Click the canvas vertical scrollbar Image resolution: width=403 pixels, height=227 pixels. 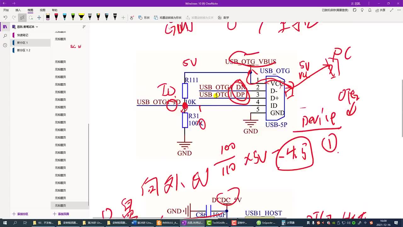click(402, 108)
